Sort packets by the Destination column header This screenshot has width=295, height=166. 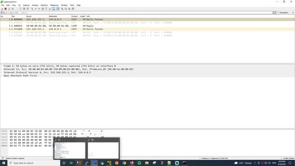click(53, 17)
